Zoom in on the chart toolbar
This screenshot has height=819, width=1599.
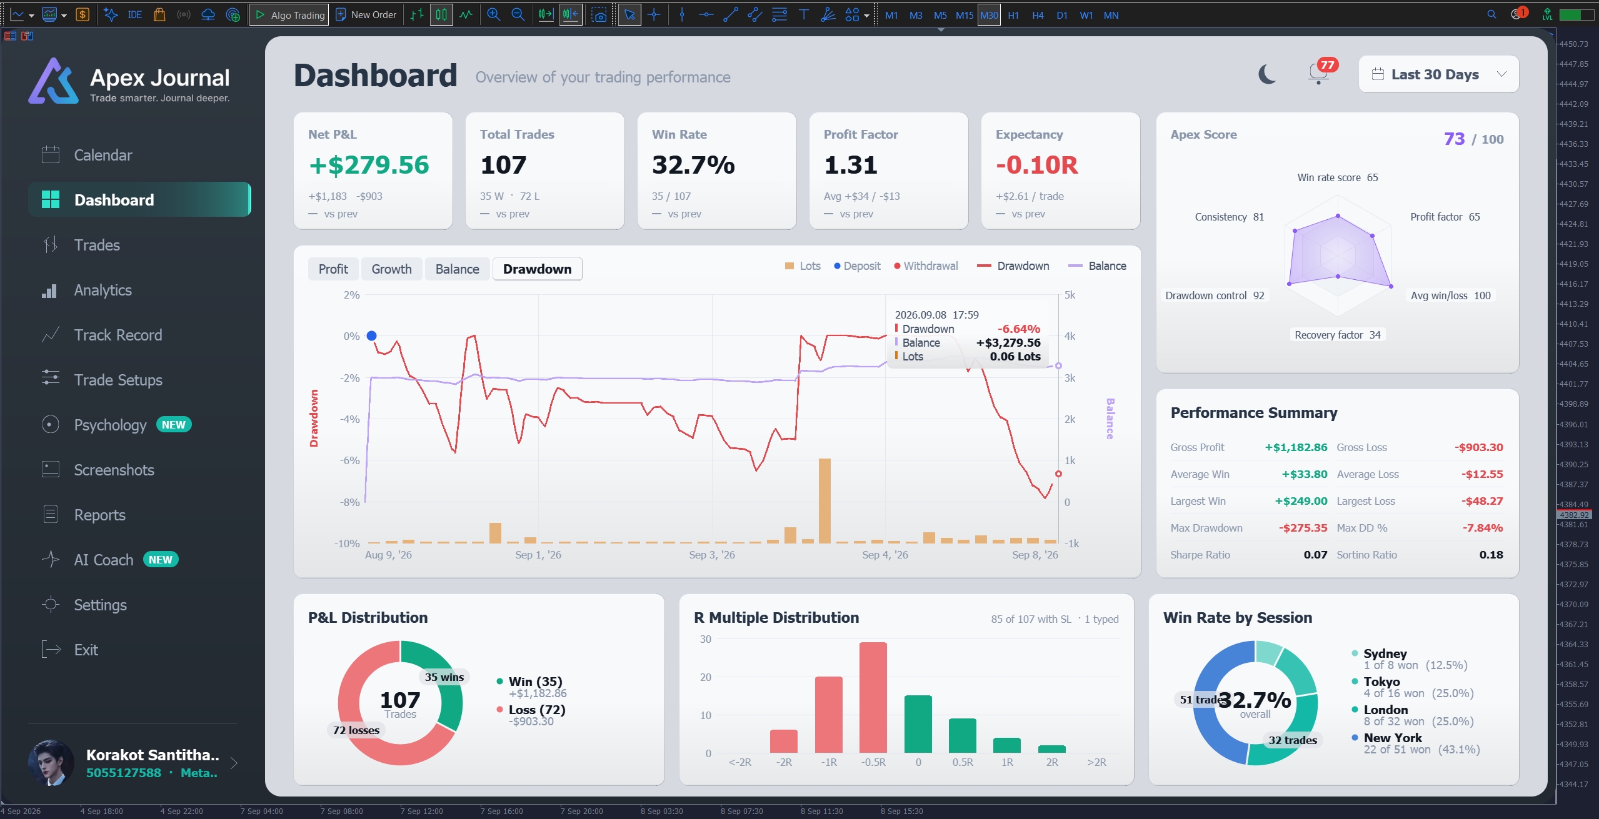click(x=493, y=14)
